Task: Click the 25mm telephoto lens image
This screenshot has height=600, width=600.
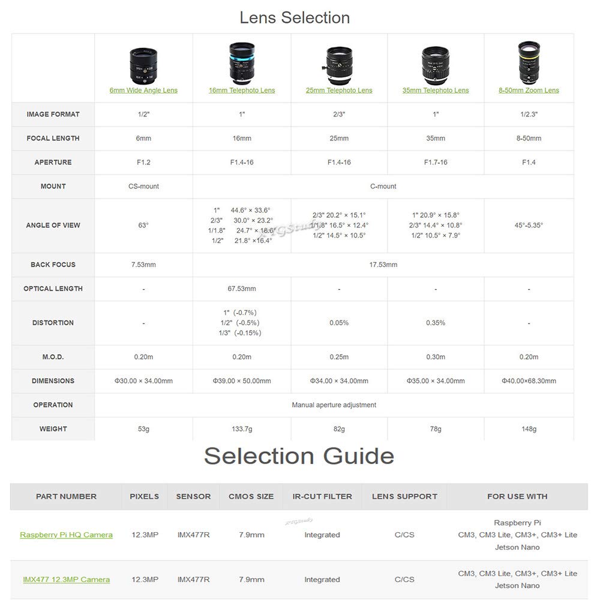Action: (x=339, y=64)
